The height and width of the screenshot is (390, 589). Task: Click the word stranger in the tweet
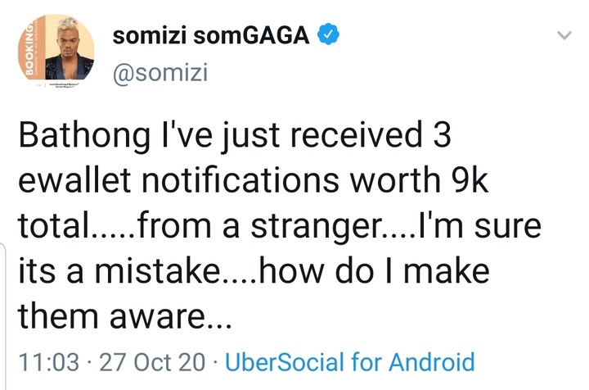321,226
